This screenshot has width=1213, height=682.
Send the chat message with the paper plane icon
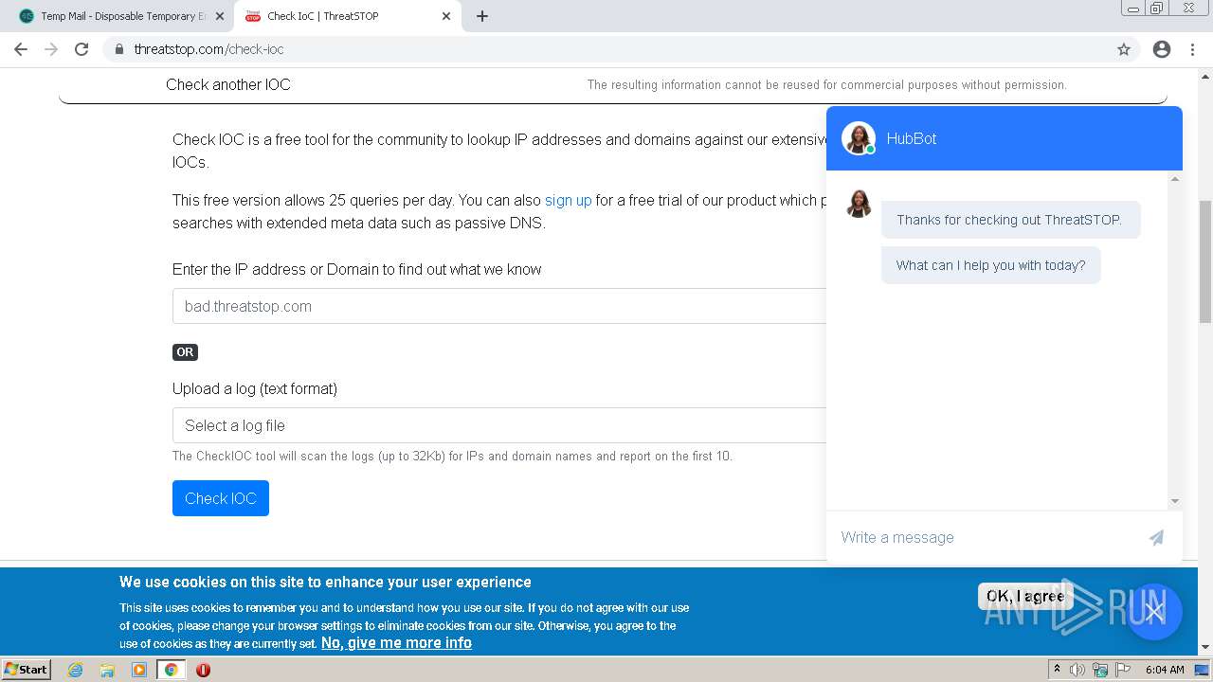point(1156,537)
